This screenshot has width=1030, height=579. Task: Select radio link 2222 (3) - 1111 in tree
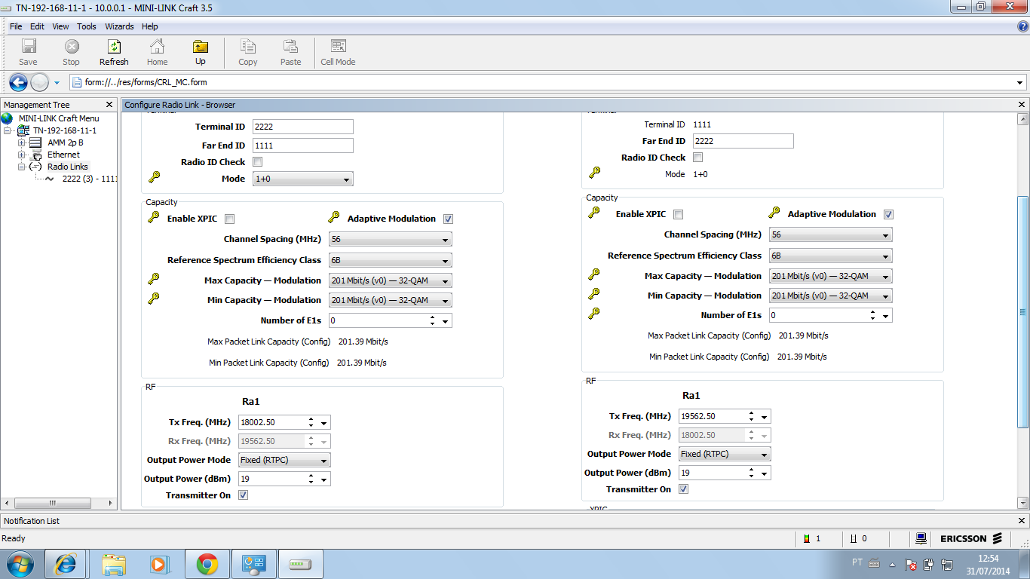tap(90, 179)
